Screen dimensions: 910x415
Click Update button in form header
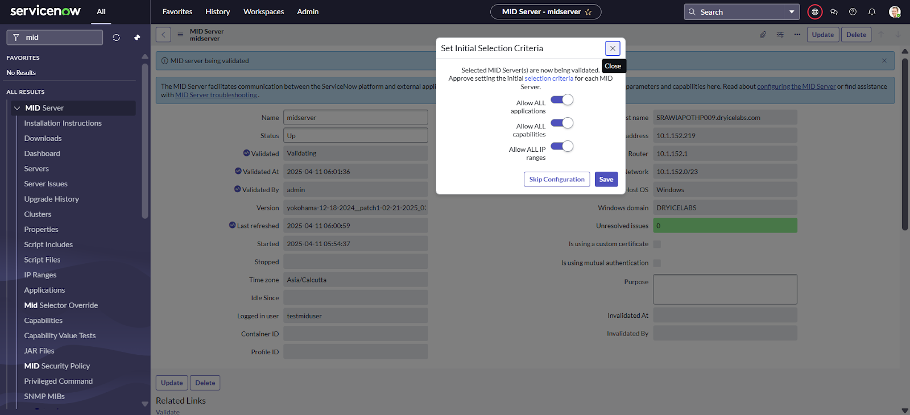pyautogui.click(x=823, y=35)
